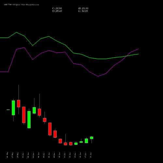Select the last green candlestick for 18 Jun

point(92,138)
